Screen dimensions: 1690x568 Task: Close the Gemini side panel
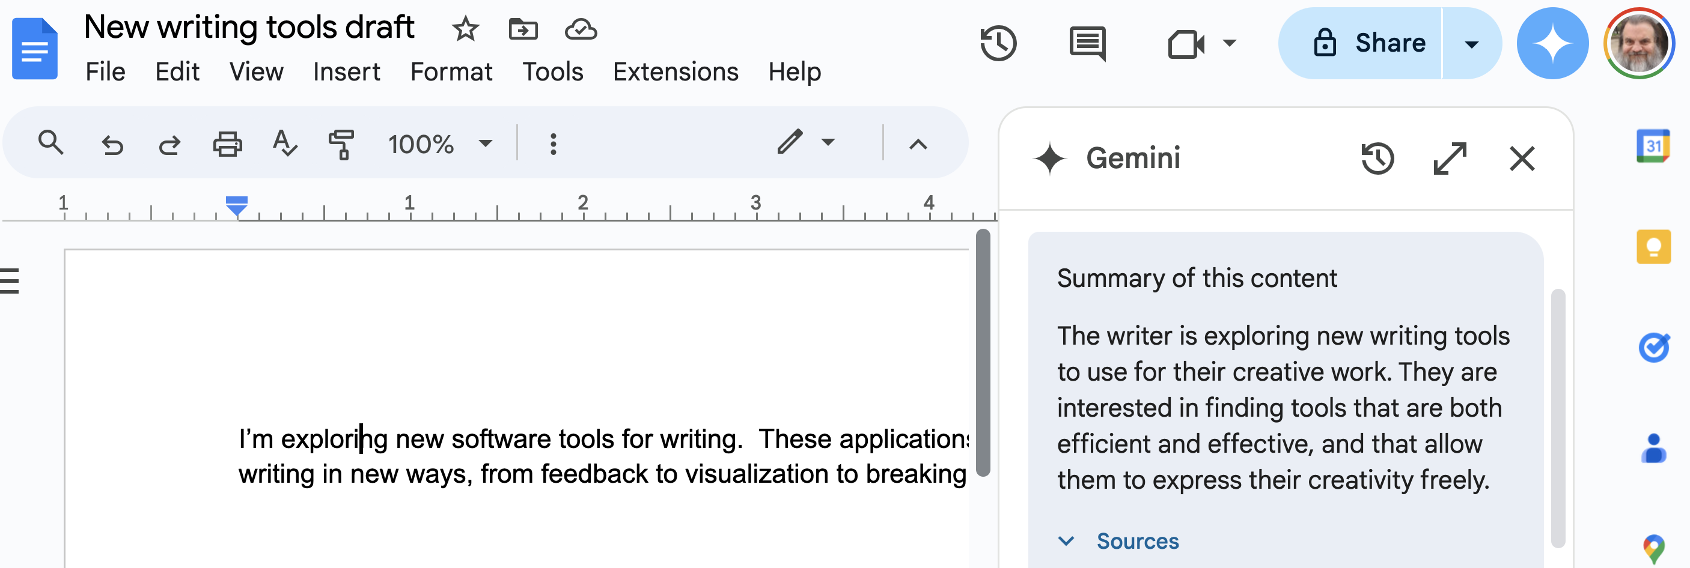(1521, 159)
